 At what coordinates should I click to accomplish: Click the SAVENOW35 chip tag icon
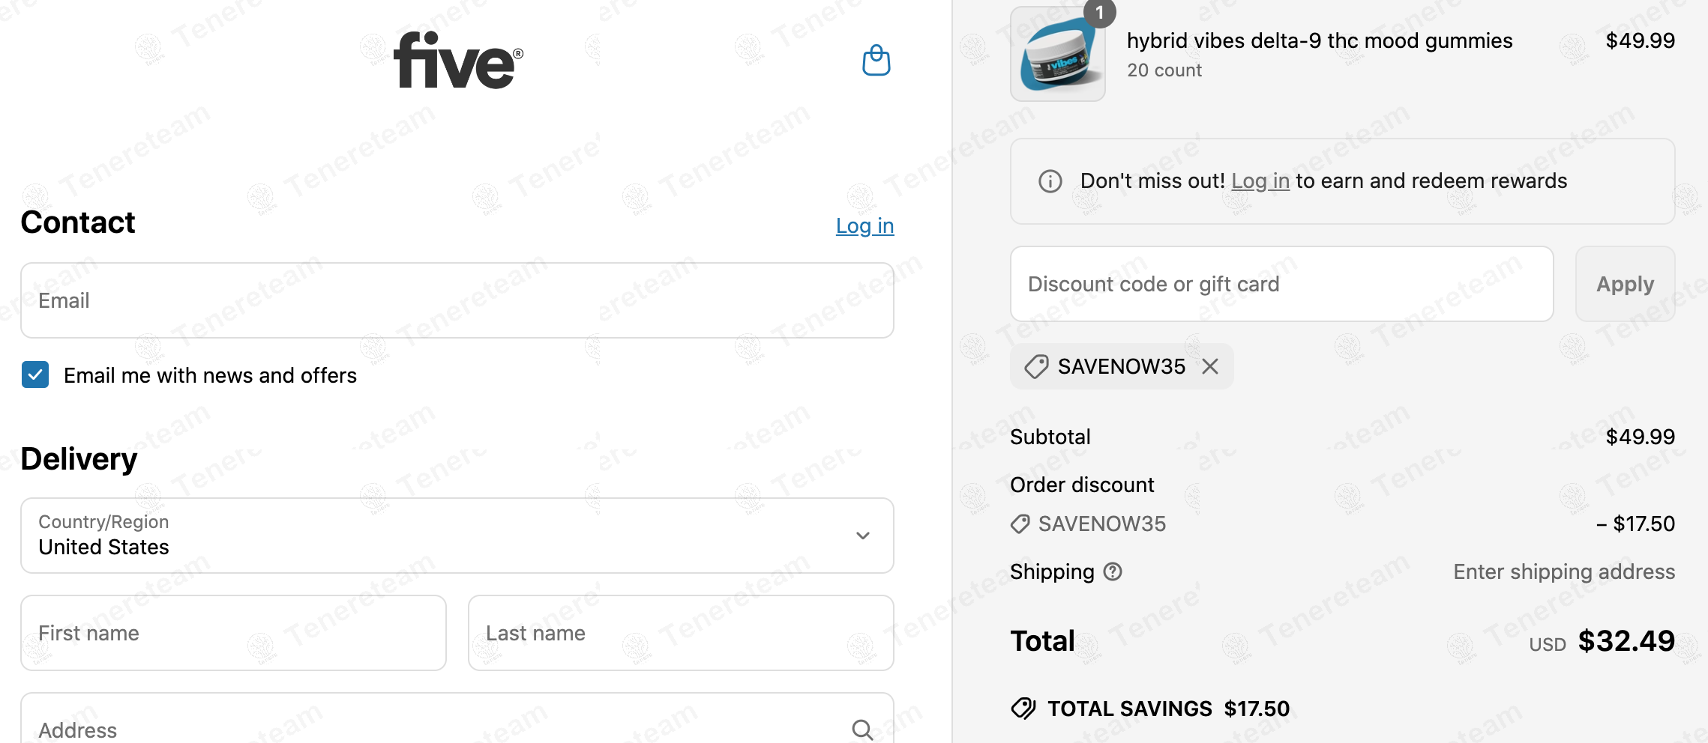coord(1036,367)
